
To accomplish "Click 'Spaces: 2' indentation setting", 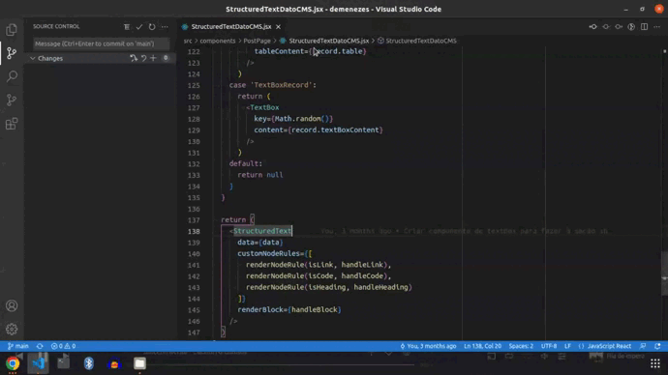I will pos(521,346).
